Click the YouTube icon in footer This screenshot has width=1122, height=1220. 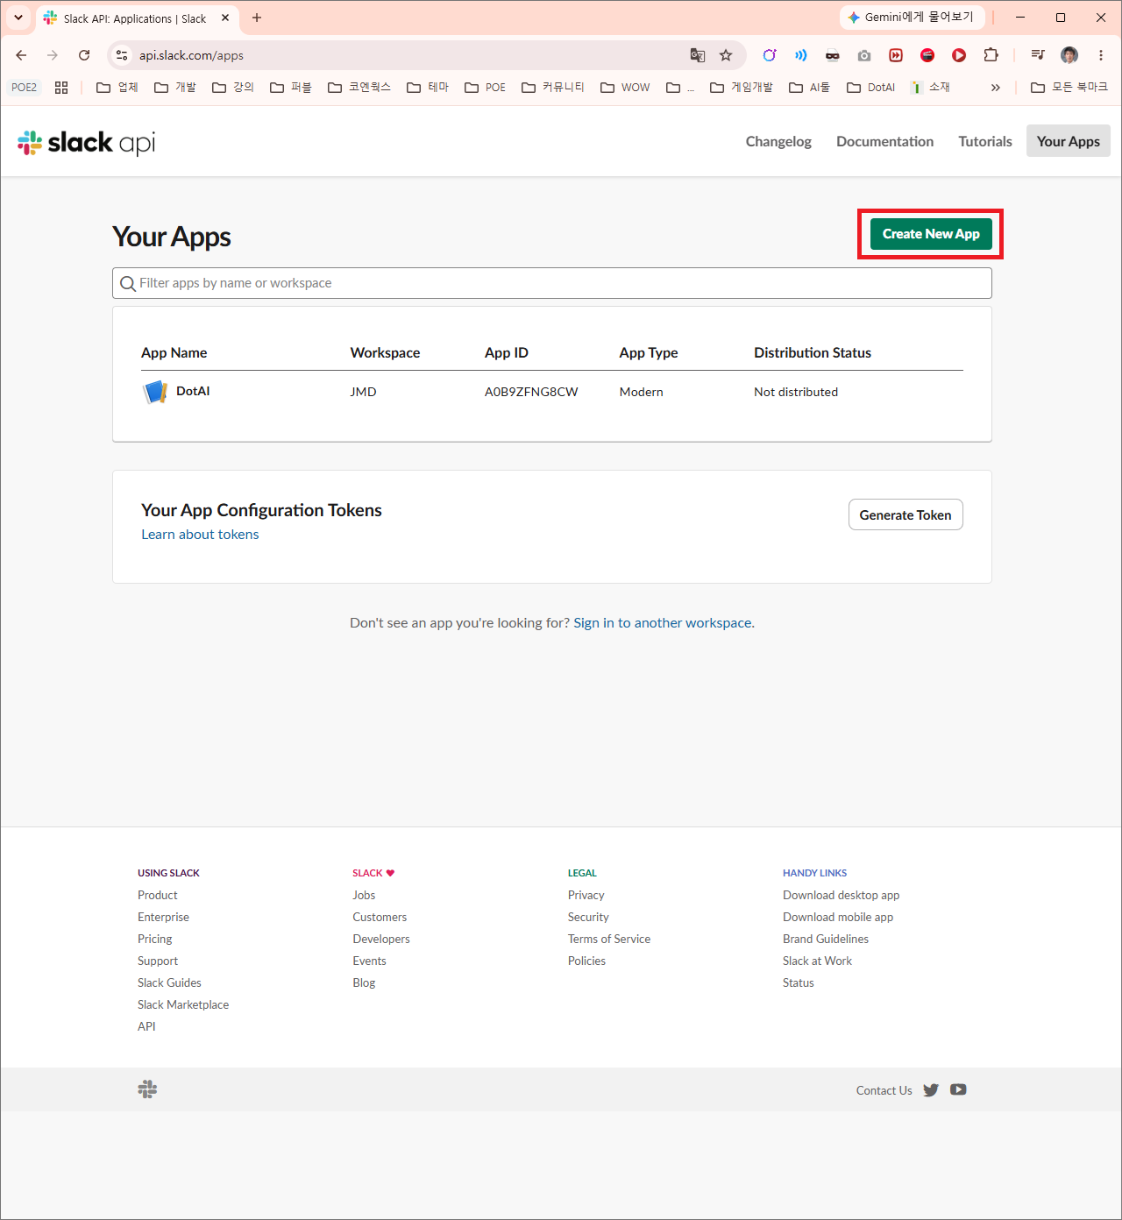[958, 1089]
